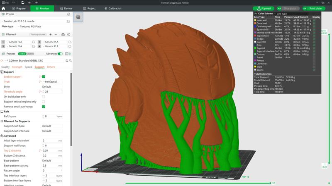Show Travel moves in display

pos(314,57)
